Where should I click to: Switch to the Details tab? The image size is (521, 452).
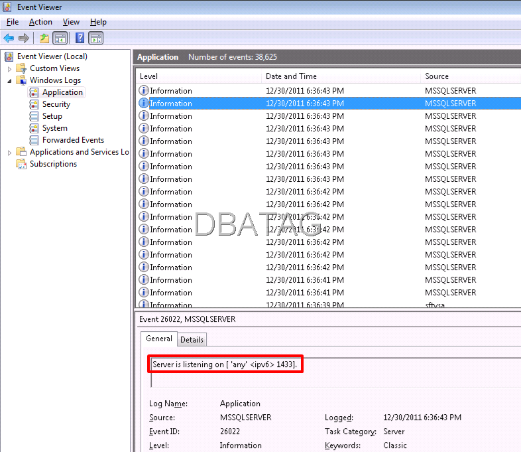click(192, 339)
